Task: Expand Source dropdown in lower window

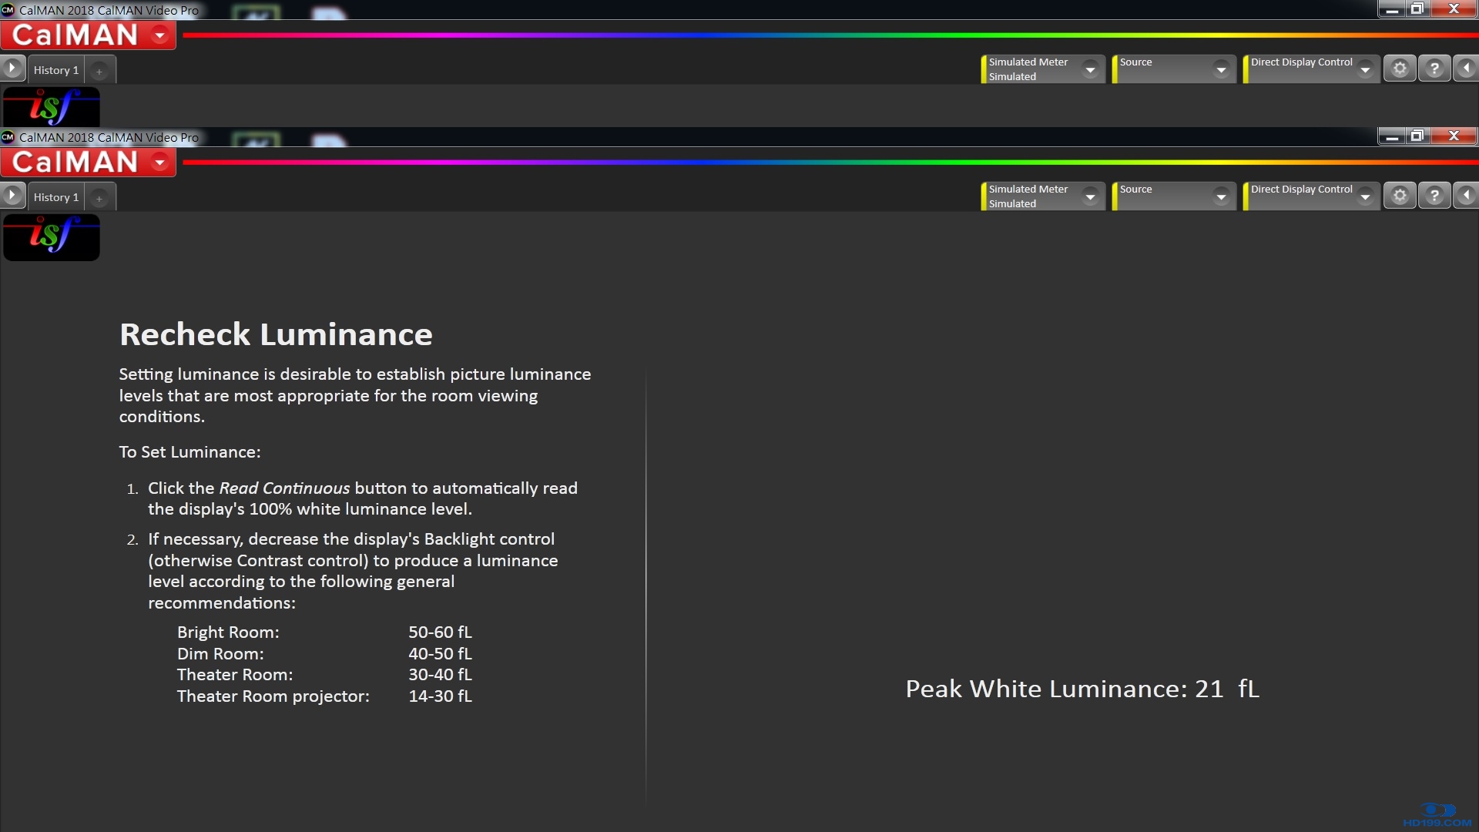Action: [x=1221, y=196]
